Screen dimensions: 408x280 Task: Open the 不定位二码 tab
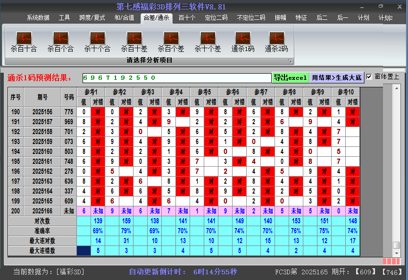(x=251, y=18)
